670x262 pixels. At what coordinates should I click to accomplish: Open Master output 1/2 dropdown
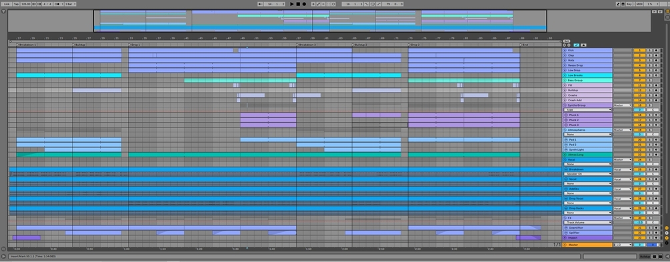tap(623, 245)
